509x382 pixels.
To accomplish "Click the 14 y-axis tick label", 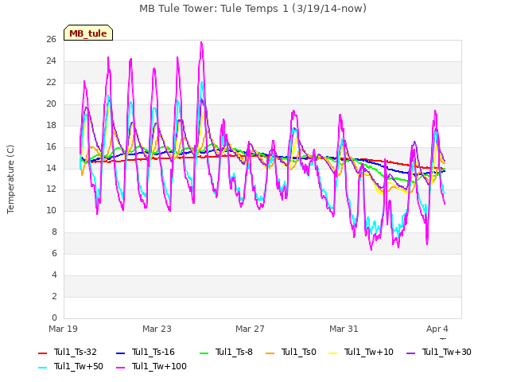I will (51, 168).
